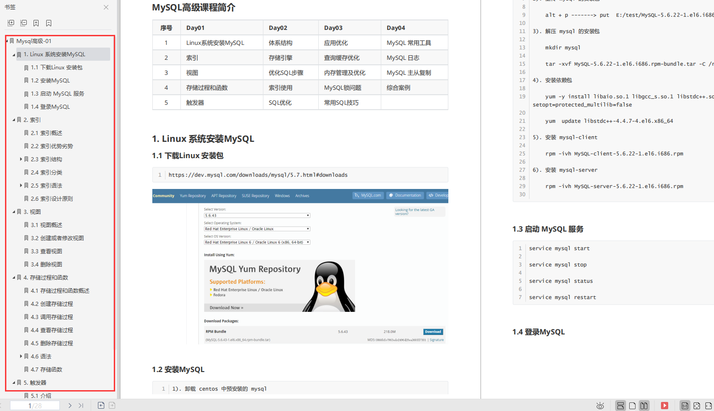Open bookmark 1.4 登录MySQL
The height and width of the screenshot is (411, 714).
[50, 107]
